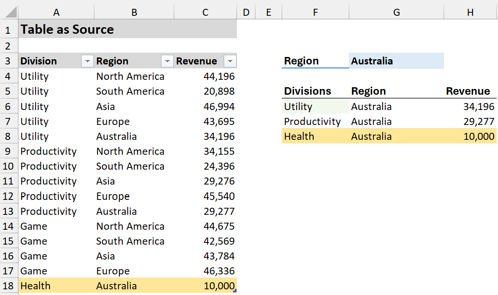The height and width of the screenshot is (295, 498).
Task: Click the blue Region input cell showing Australia
Action: click(x=396, y=61)
